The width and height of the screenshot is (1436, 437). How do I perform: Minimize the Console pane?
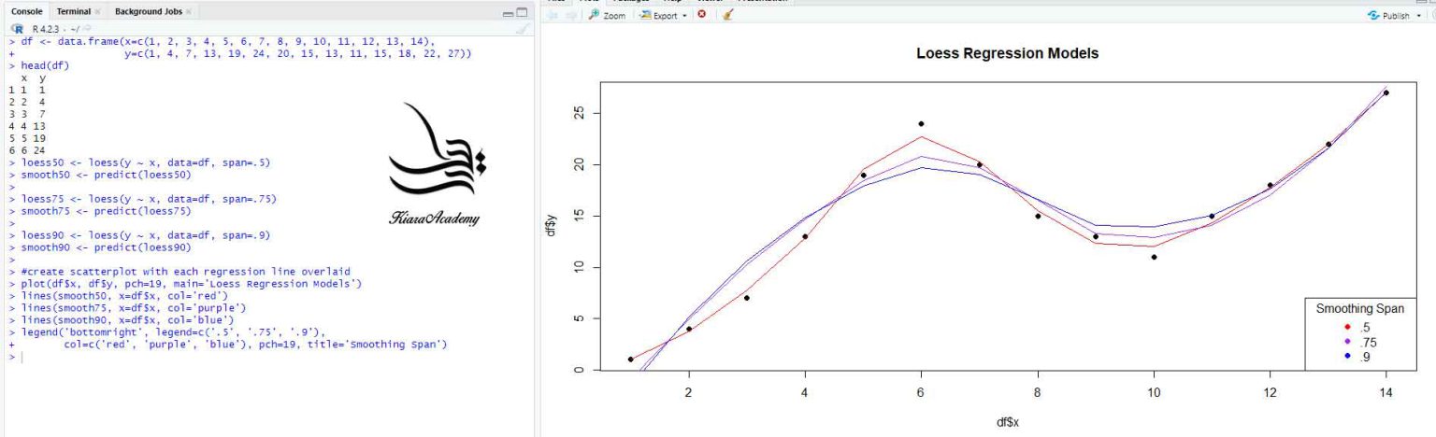509,12
